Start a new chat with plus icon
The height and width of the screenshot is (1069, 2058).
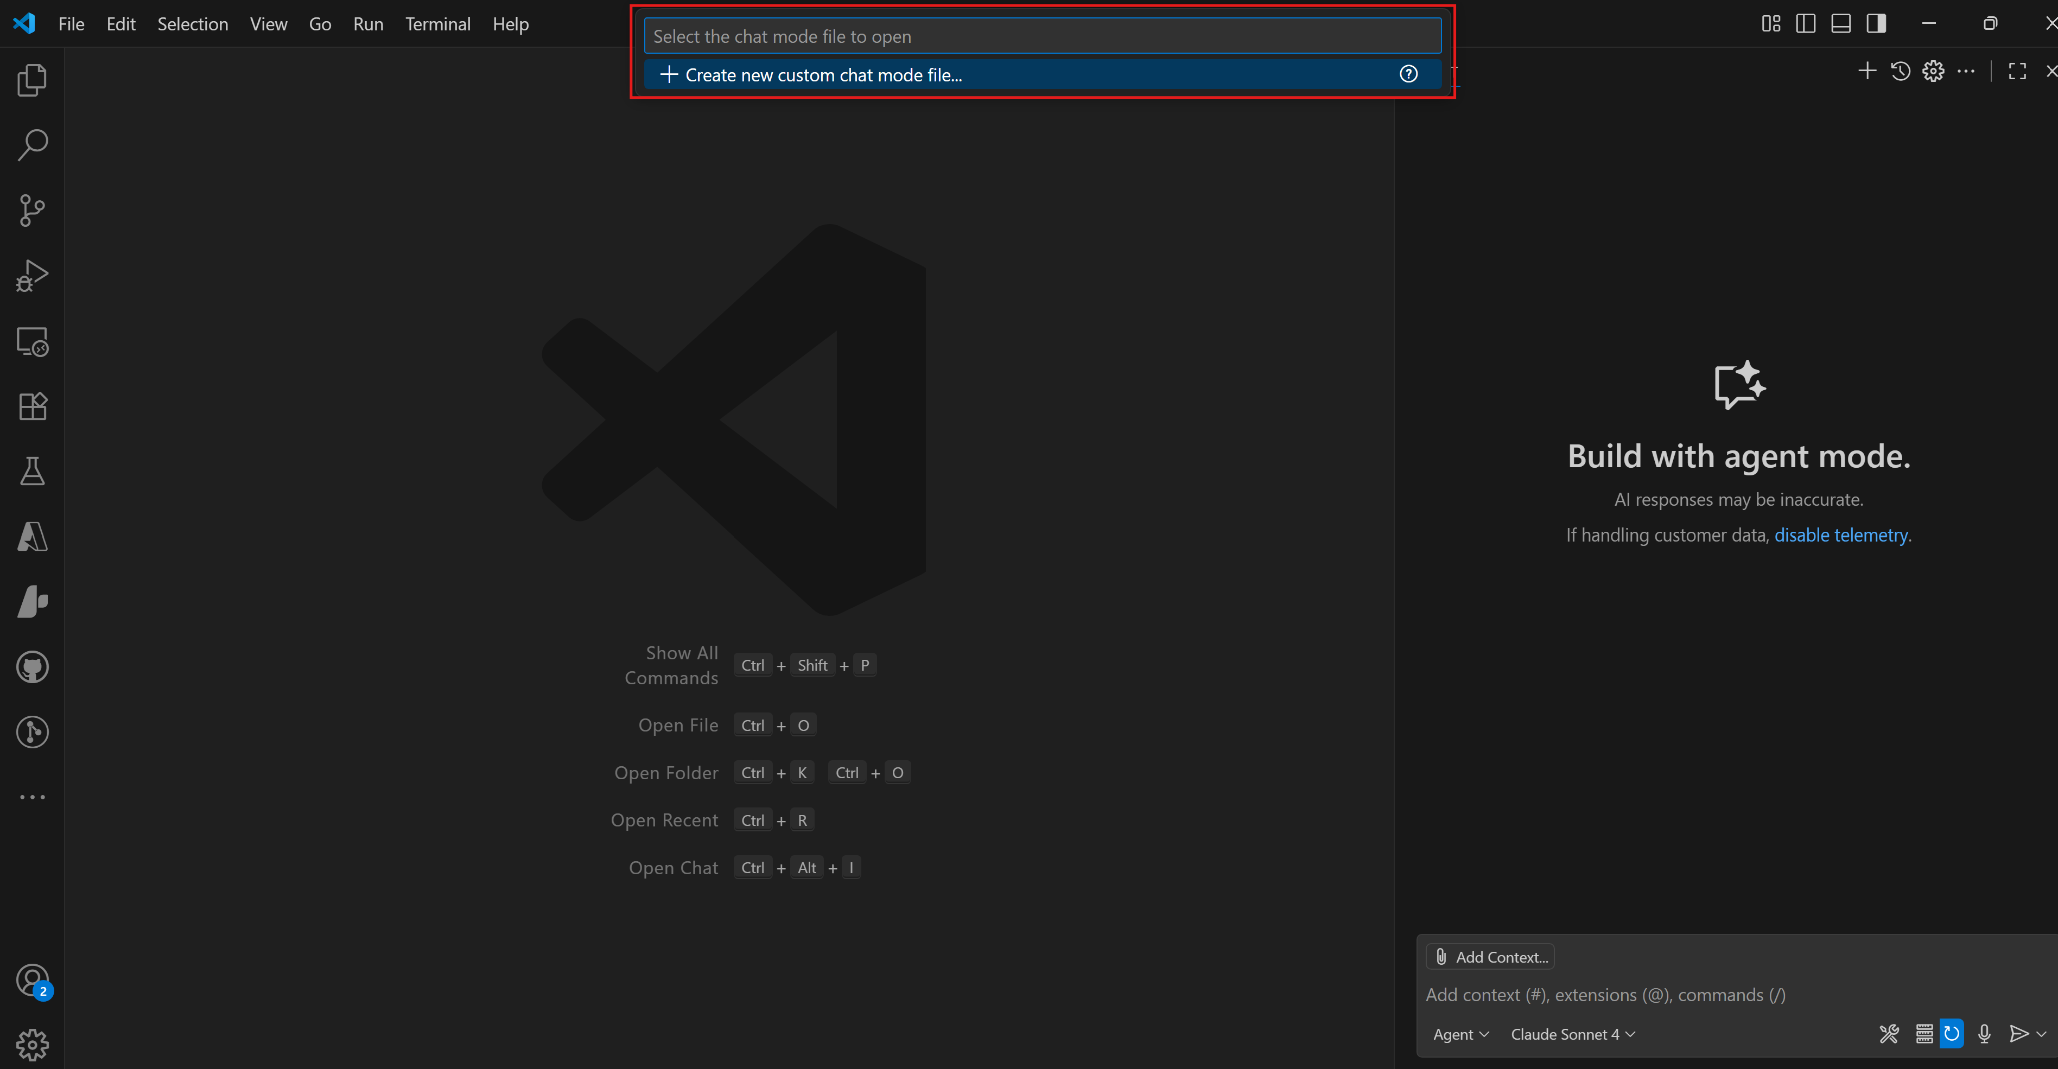pos(1867,71)
